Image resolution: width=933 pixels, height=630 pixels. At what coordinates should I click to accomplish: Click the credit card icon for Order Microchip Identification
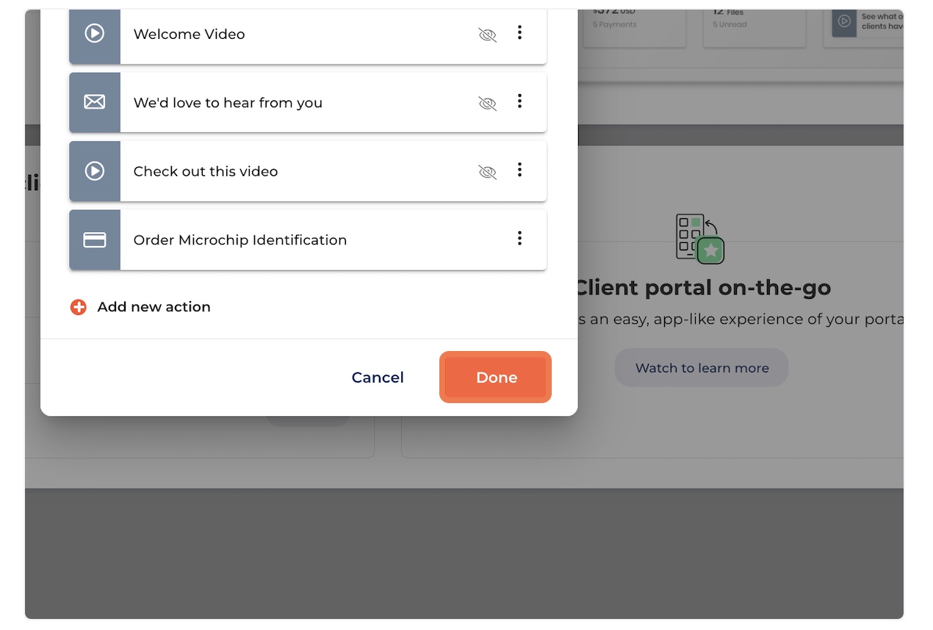tap(94, 240)
